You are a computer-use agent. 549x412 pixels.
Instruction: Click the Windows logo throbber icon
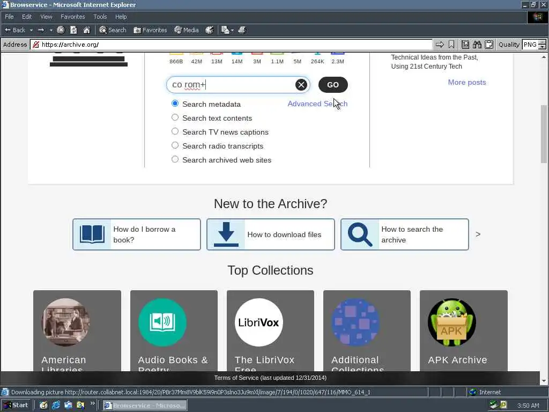(537, 17)
